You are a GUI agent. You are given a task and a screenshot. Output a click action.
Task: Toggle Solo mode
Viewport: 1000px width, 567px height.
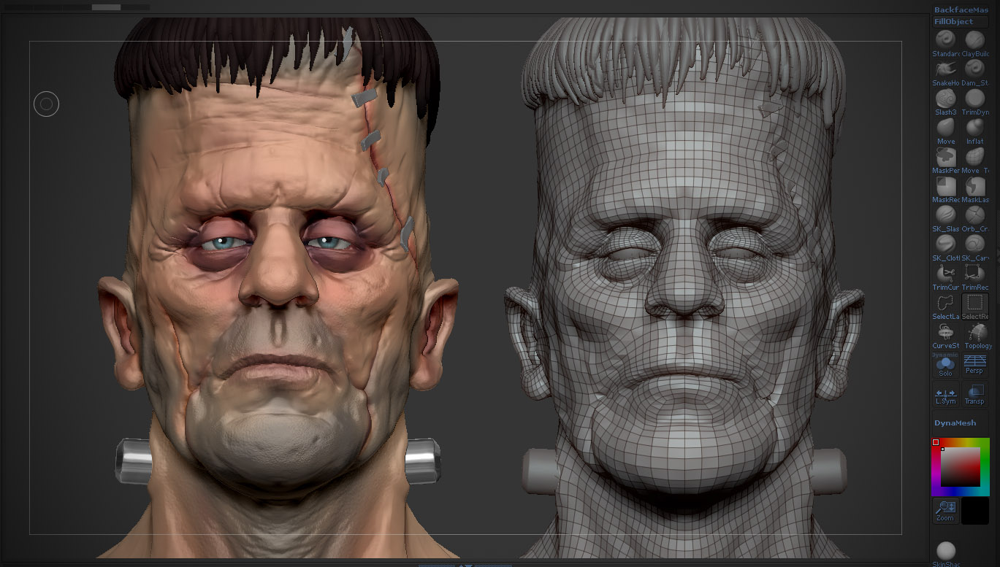coord(946,365)
